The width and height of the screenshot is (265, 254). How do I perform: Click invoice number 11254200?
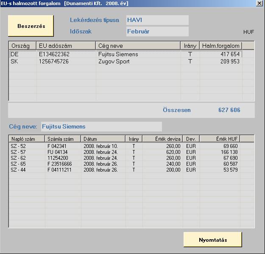pos(58,158)
